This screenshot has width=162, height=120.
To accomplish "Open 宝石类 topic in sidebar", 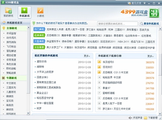I will click(10, 101).
